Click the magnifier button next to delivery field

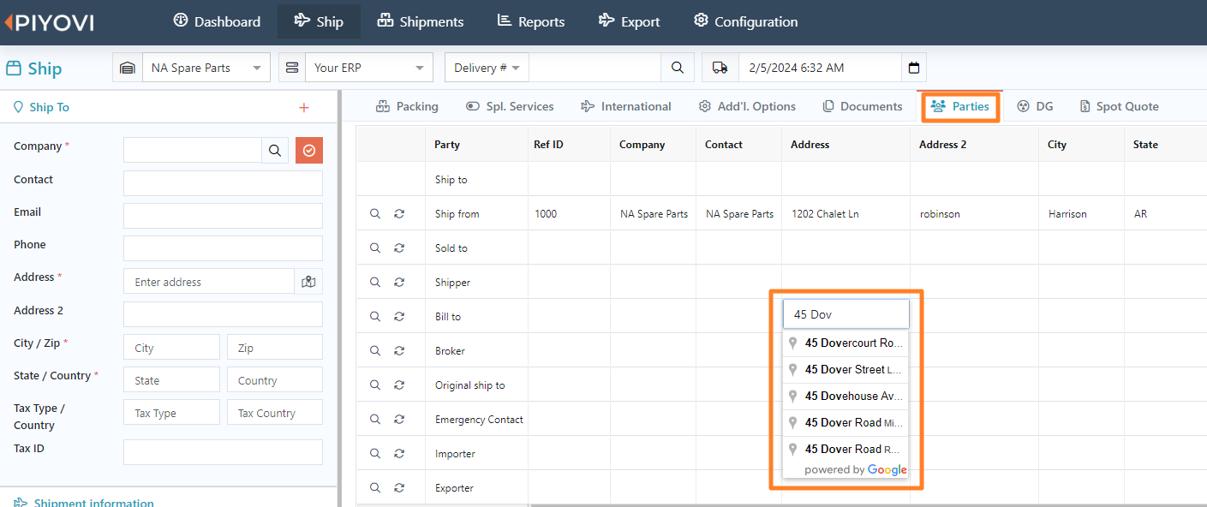677,68
